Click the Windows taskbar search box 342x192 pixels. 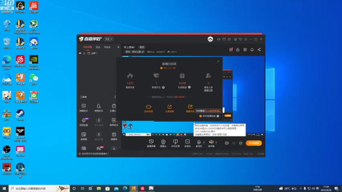tap(39, 188)
